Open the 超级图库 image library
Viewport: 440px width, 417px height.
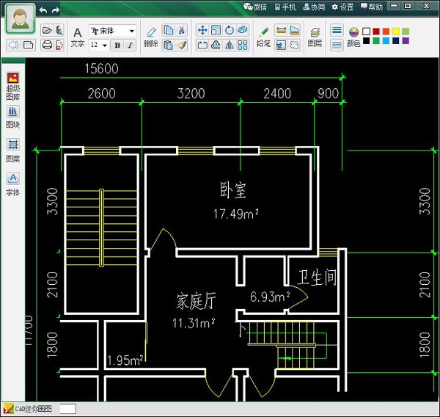click(13, 84)
